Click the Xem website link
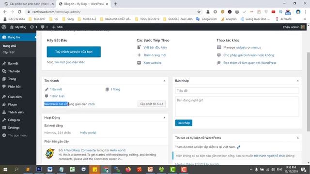The height and width of the screenshot is (174, 310). point(153,63)
